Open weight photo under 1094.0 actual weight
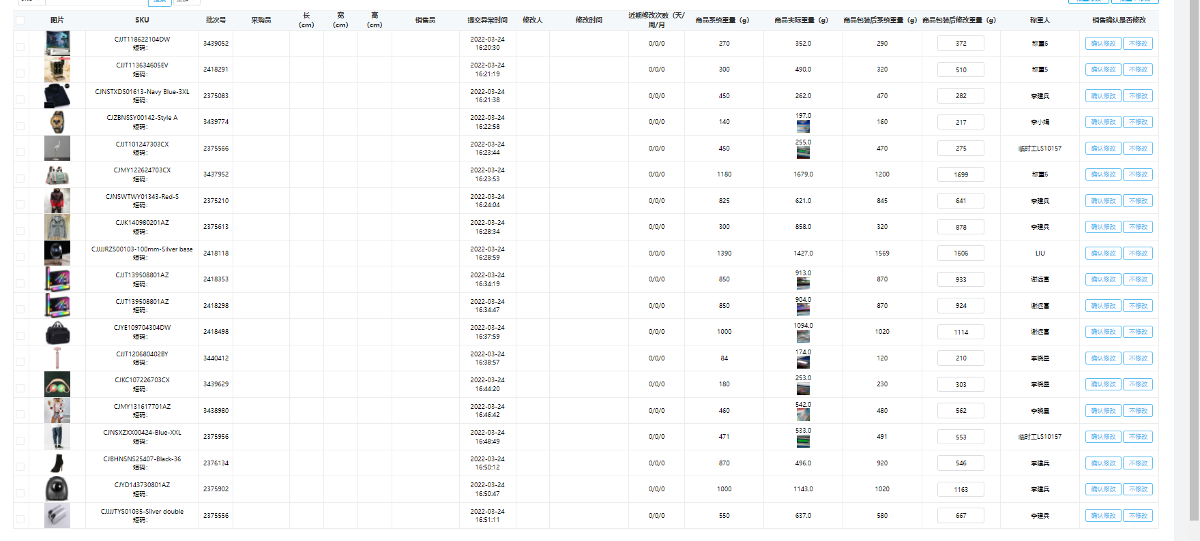 pyautogui.click(x=803, y=337)
